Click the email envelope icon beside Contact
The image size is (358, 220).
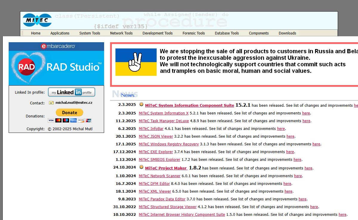51,103
